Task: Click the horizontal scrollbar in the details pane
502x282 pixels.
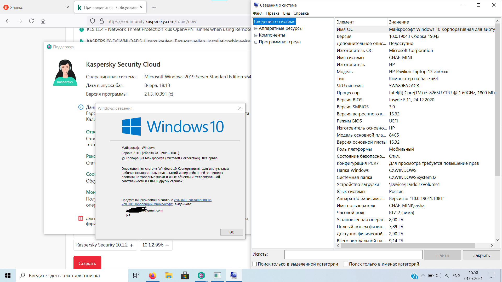Action: (x=408, y=245)
